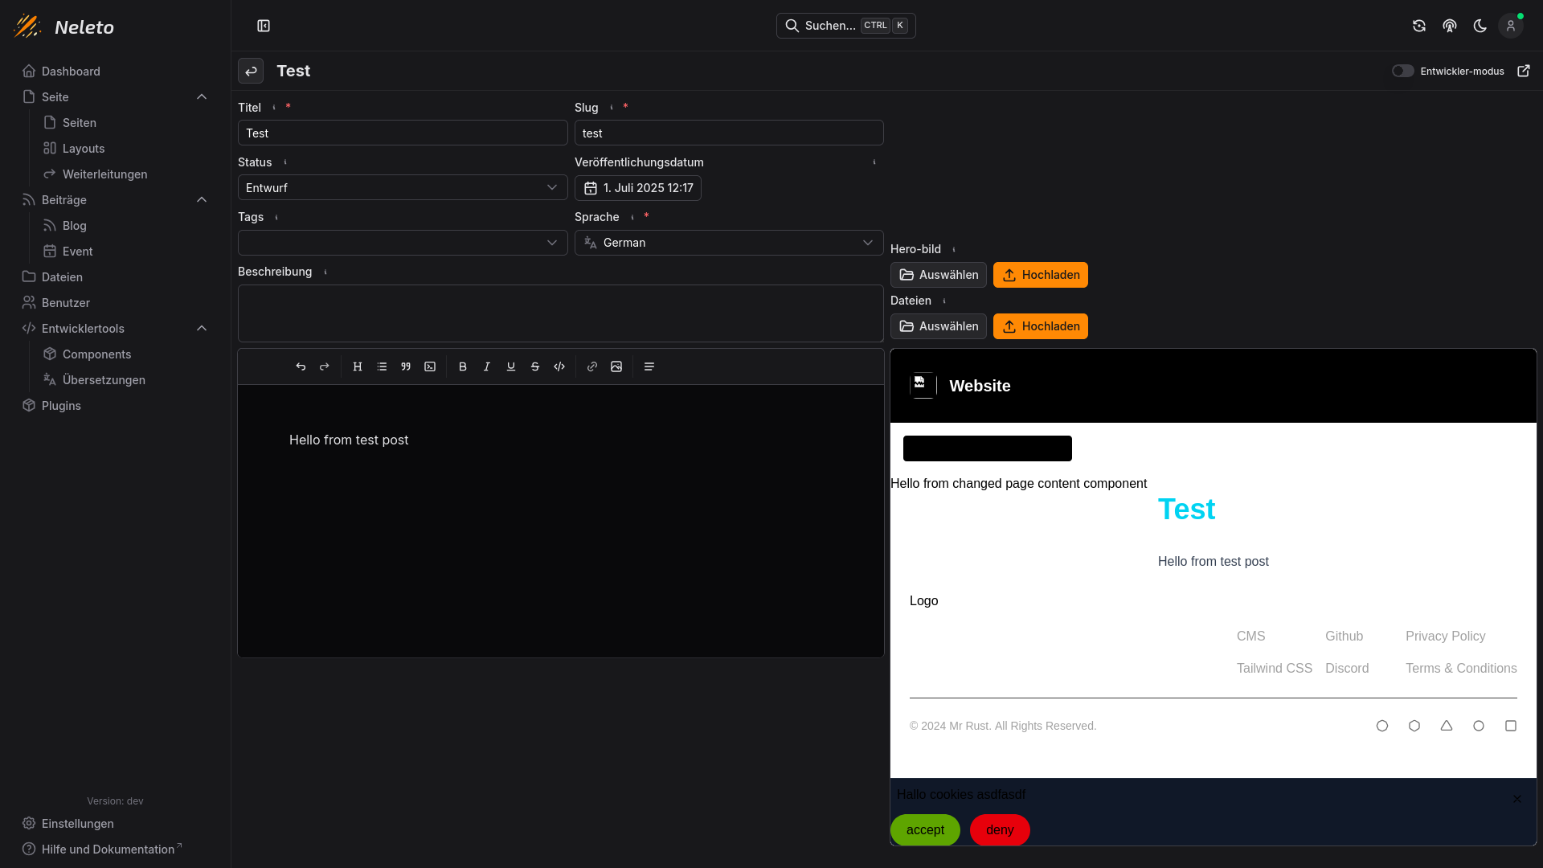This screenshot has height=868, width=1543.
Task: Click the undo icon in editor toolbar
Action: click(301, 366)
